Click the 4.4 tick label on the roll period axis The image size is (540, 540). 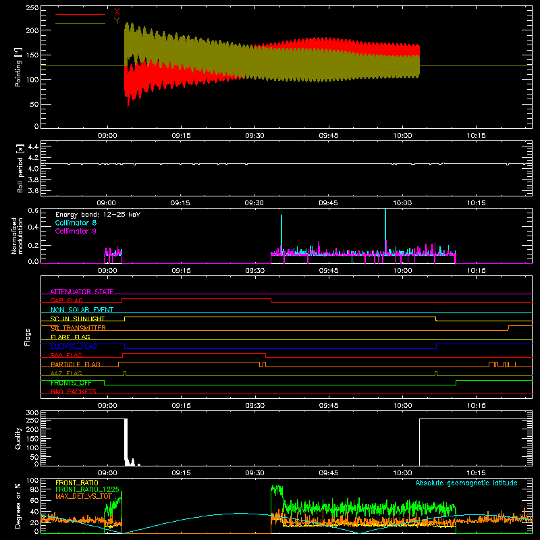pyautogui.click(x=33, y=146)
